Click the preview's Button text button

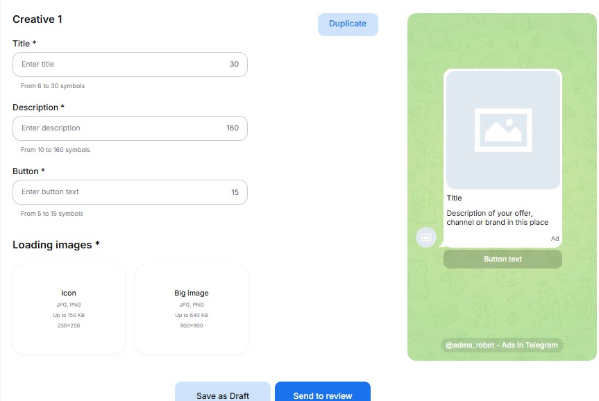[x=503, y=259]
